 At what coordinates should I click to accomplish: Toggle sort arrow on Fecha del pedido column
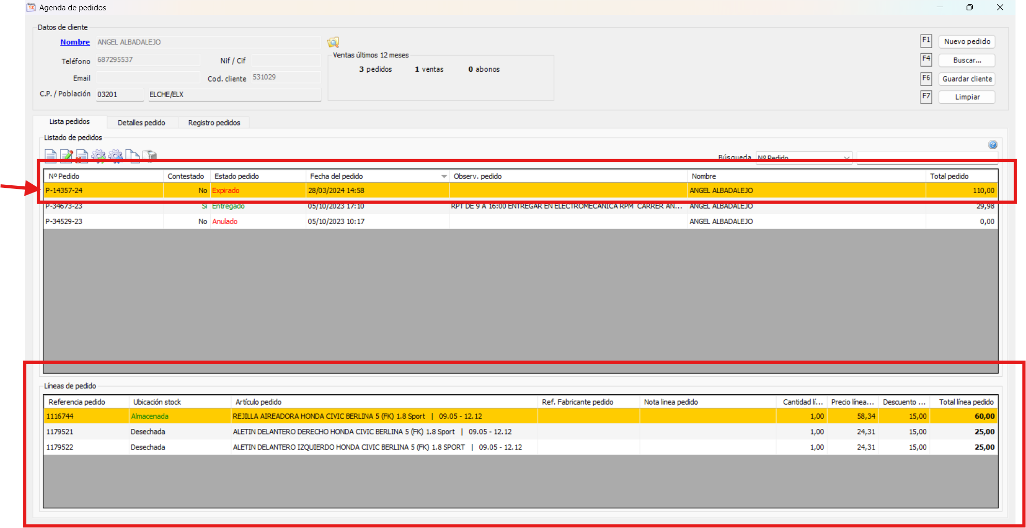click(444, 177)
